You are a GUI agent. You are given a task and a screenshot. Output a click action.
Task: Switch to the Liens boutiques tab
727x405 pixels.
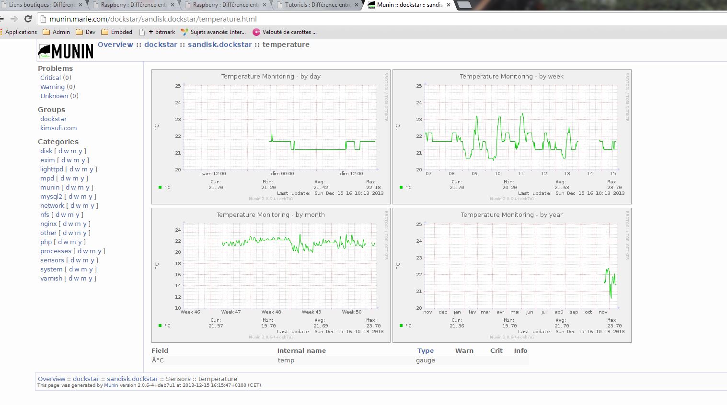tap(41, 5)
